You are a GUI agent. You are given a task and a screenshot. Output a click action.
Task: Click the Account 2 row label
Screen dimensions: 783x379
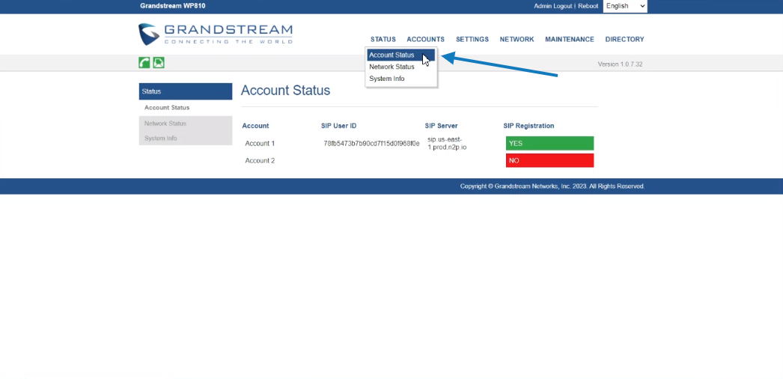click(260, 161)
